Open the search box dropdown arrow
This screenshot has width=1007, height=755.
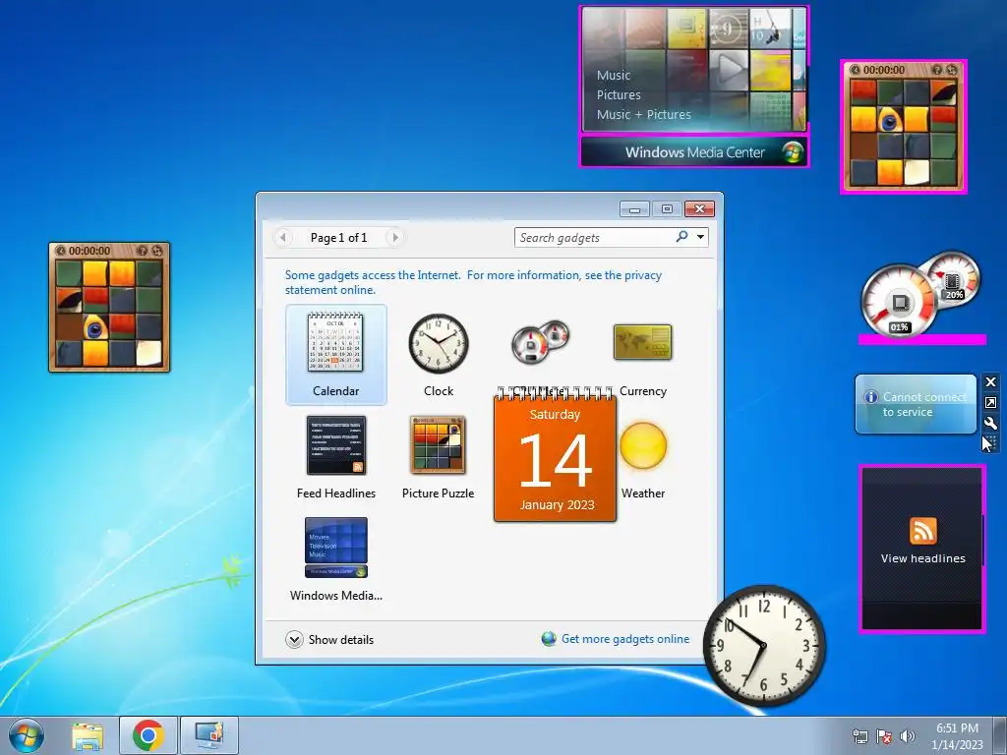coord(700,237)
